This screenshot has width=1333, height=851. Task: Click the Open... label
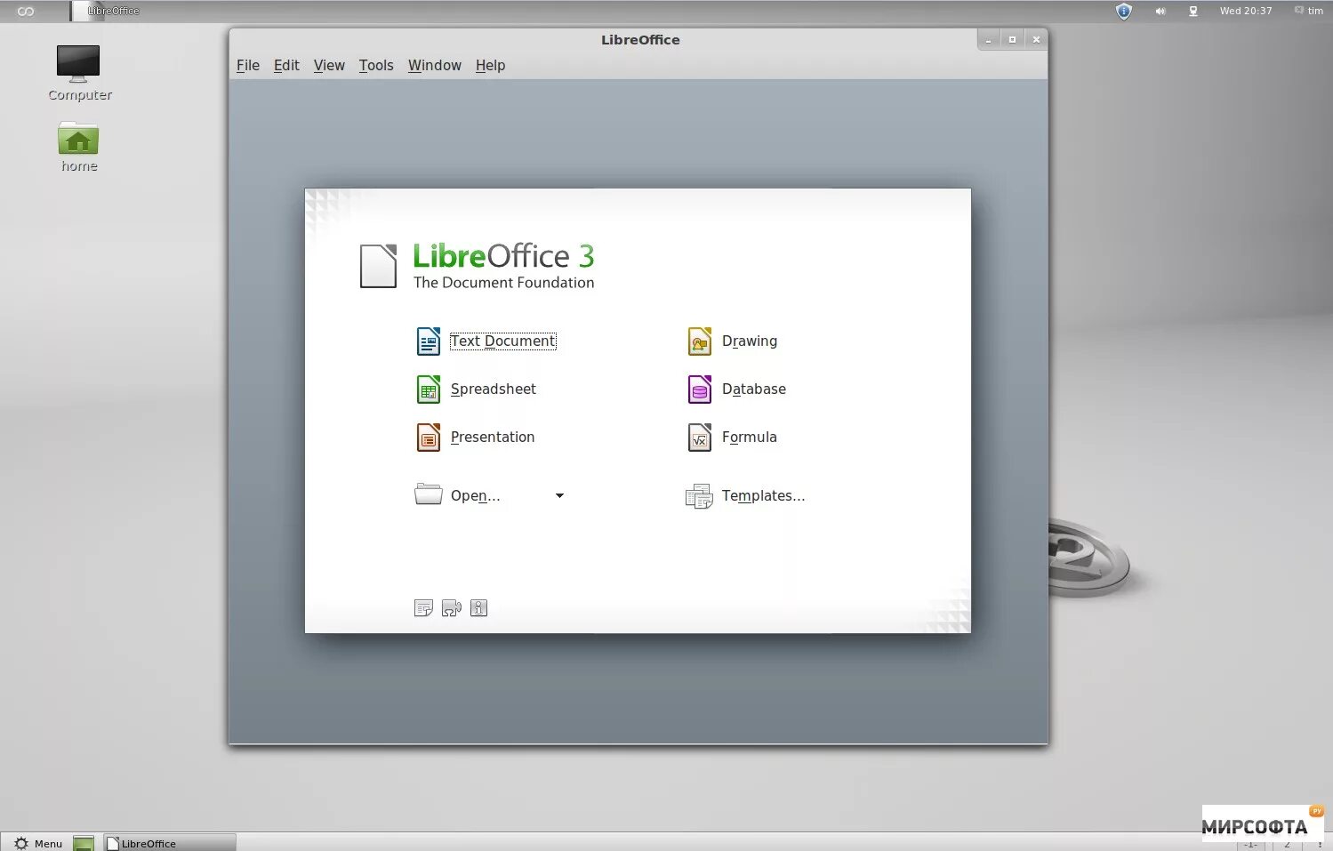476,495
